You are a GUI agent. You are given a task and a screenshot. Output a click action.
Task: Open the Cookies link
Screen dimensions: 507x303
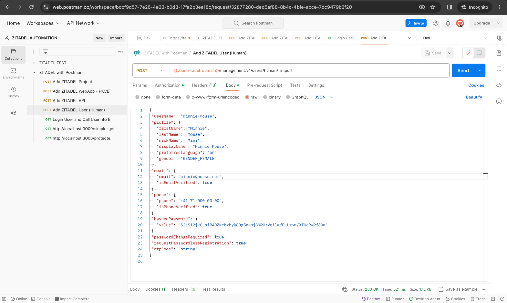476,85
